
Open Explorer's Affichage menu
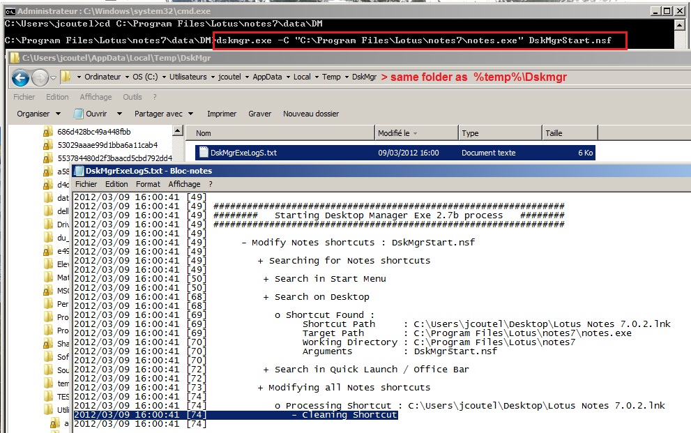96,97
